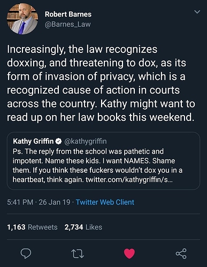
Task: Open the quoted Kathy Griffin tweet
Action: 103,161
